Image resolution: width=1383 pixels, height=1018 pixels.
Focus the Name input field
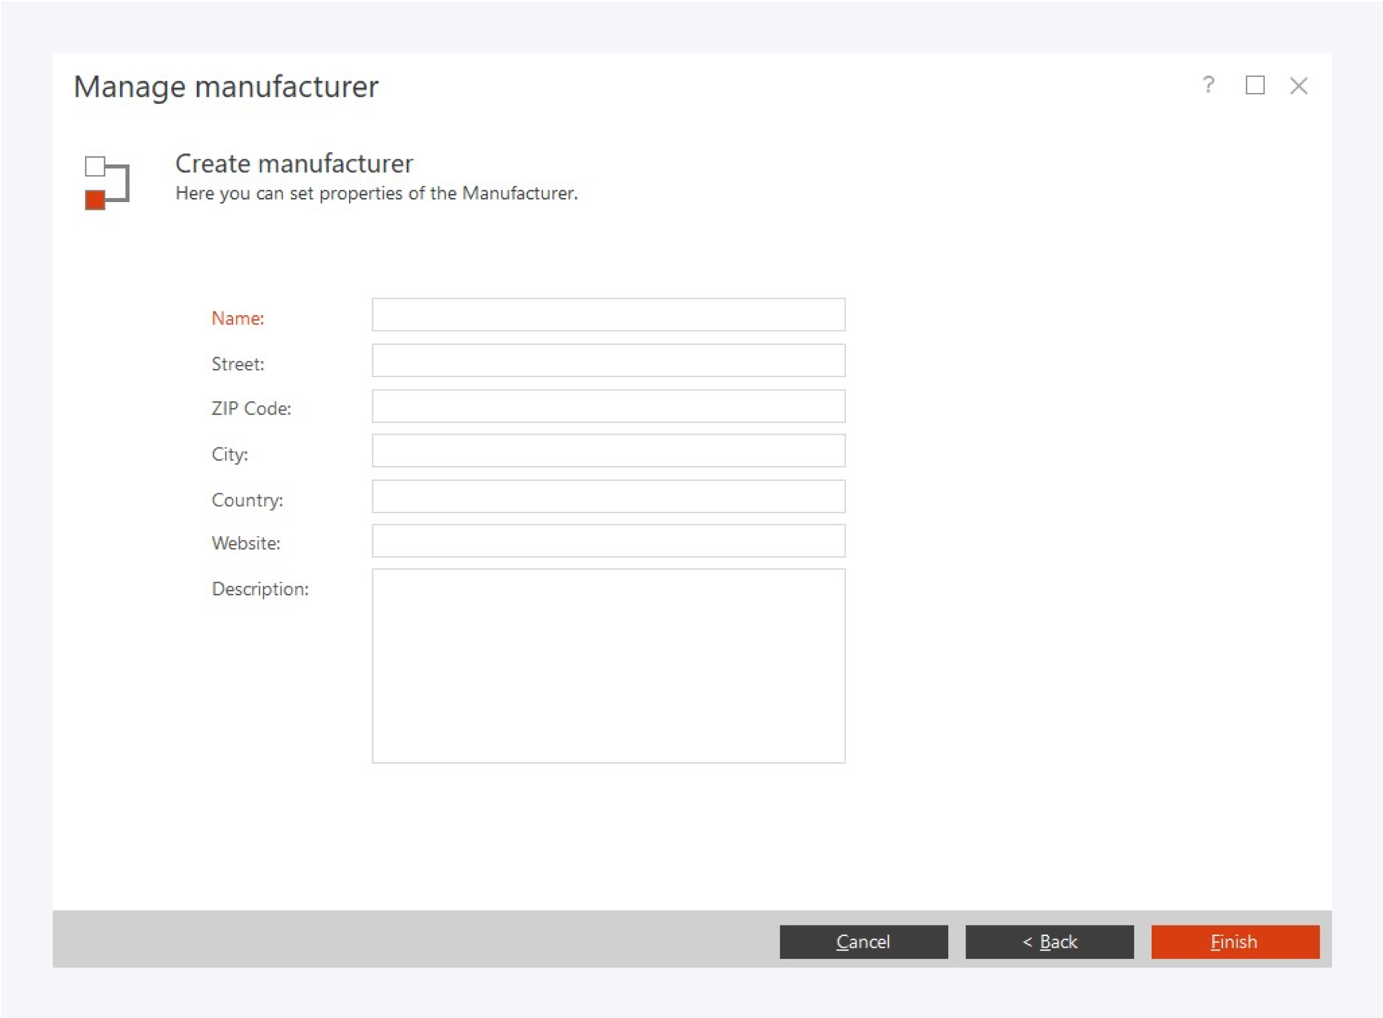tap(608, 315)
